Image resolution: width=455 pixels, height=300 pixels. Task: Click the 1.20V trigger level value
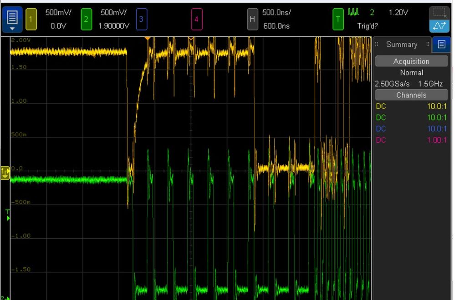tap(398, 13)
